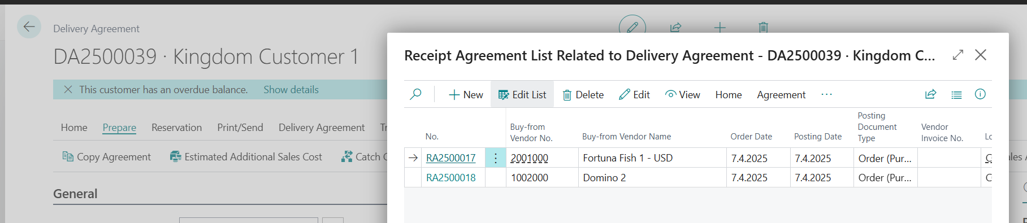Viewport: 1027px width, 223px height.
Task: Go back using the Delivery Agreement back arrow
Action: (29, 27)
